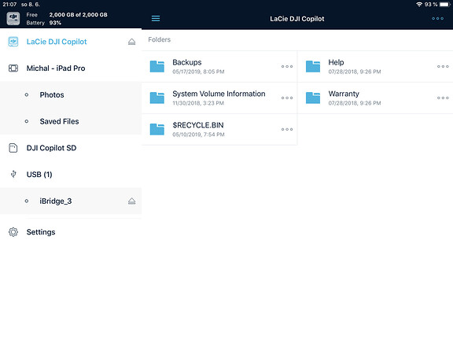Image resolution: width=453 pixels, height=340 pixels.
Task: Select DJI Copilot SD in sidebar
Action: pyautogui.click(x=71, y=148)
